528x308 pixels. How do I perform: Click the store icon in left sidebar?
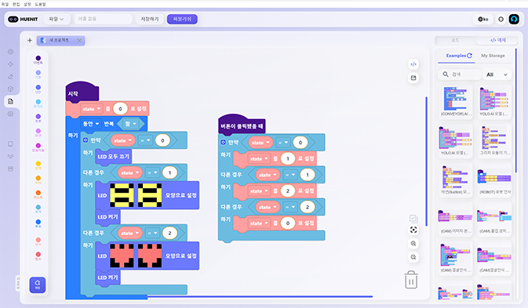click(11, 168)
